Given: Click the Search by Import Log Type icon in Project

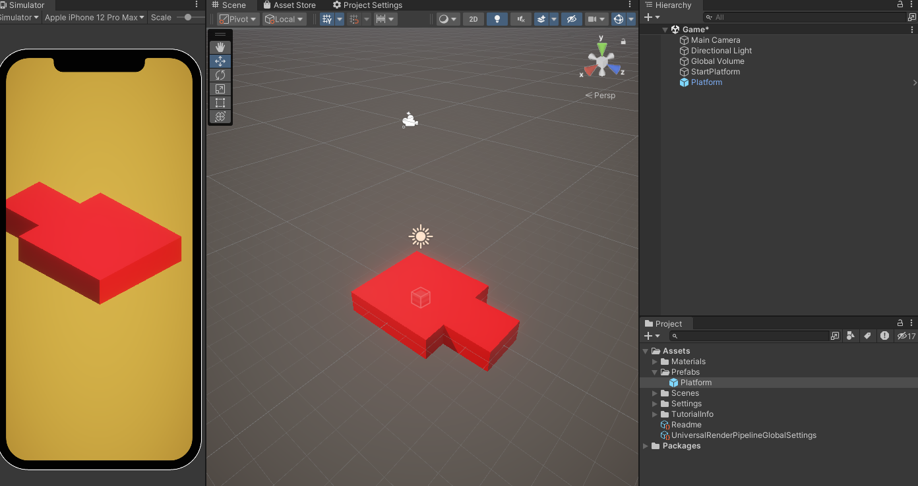Looking at the screenshot, I should (884, 336).
